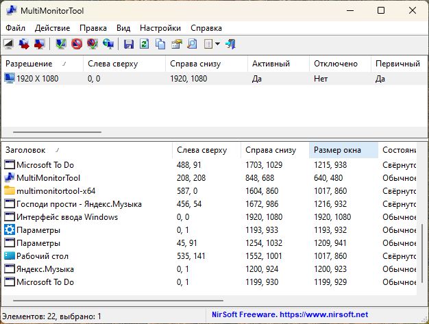Click MultiMonitorTool title bar app icon
Screen dimensions: 429x324
click(x=11, y=10)
